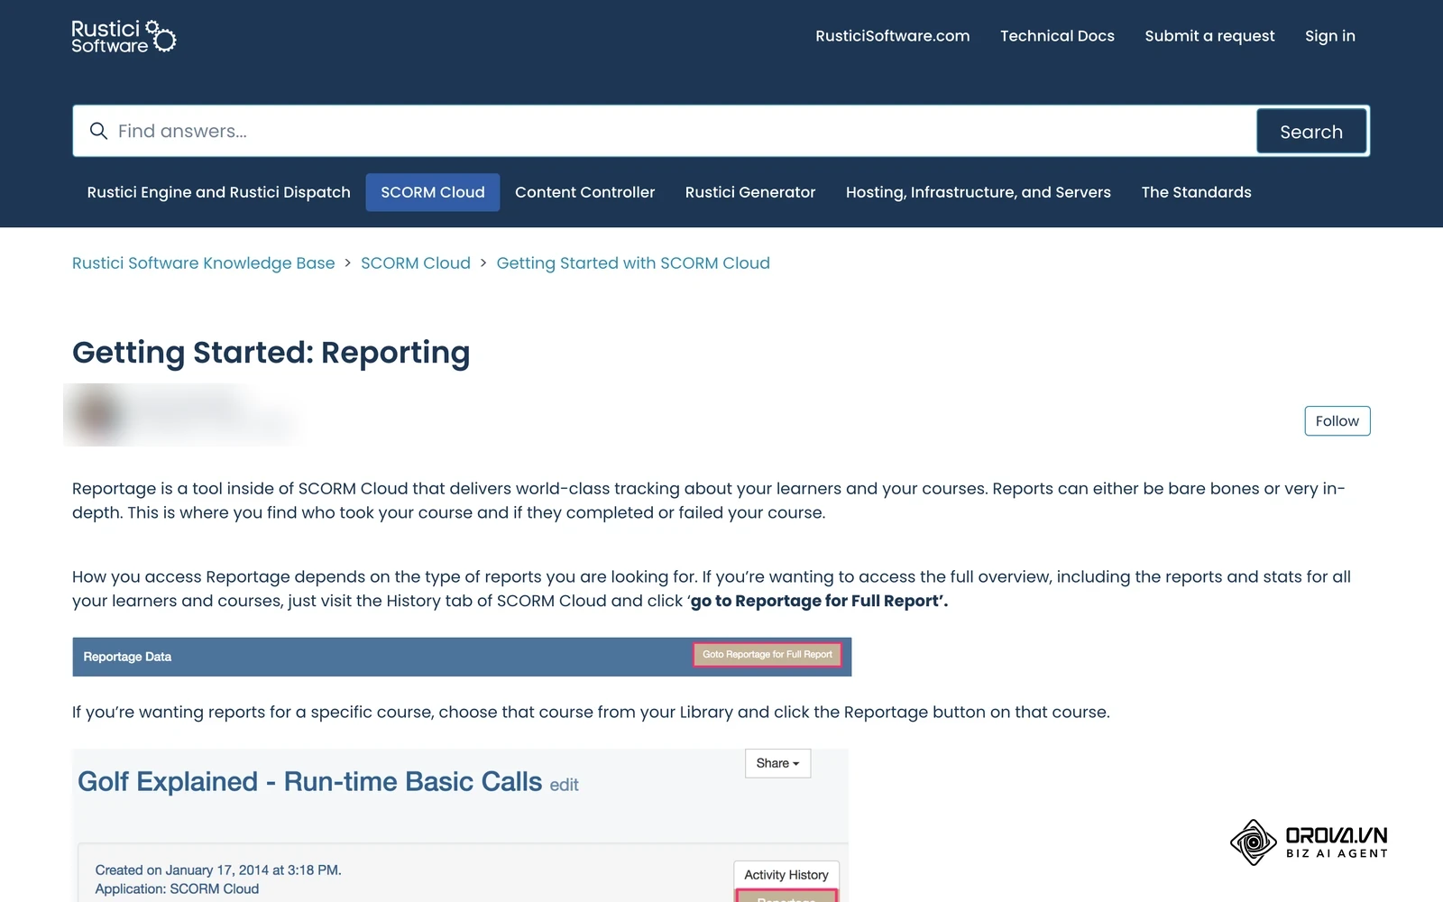Click the Reportage Data screenshot image
The height and width of the screenshot is (902, 1443).
coord(462,657)
